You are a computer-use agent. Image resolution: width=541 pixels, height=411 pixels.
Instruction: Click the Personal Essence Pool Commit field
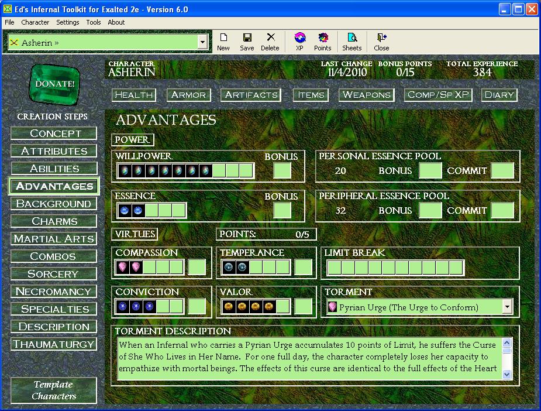[503, 170]
